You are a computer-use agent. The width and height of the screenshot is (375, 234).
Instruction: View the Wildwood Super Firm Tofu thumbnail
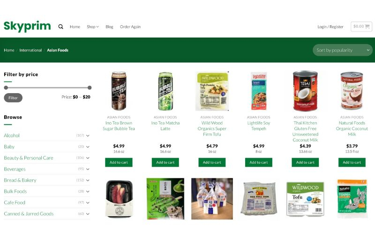point(212,91)
